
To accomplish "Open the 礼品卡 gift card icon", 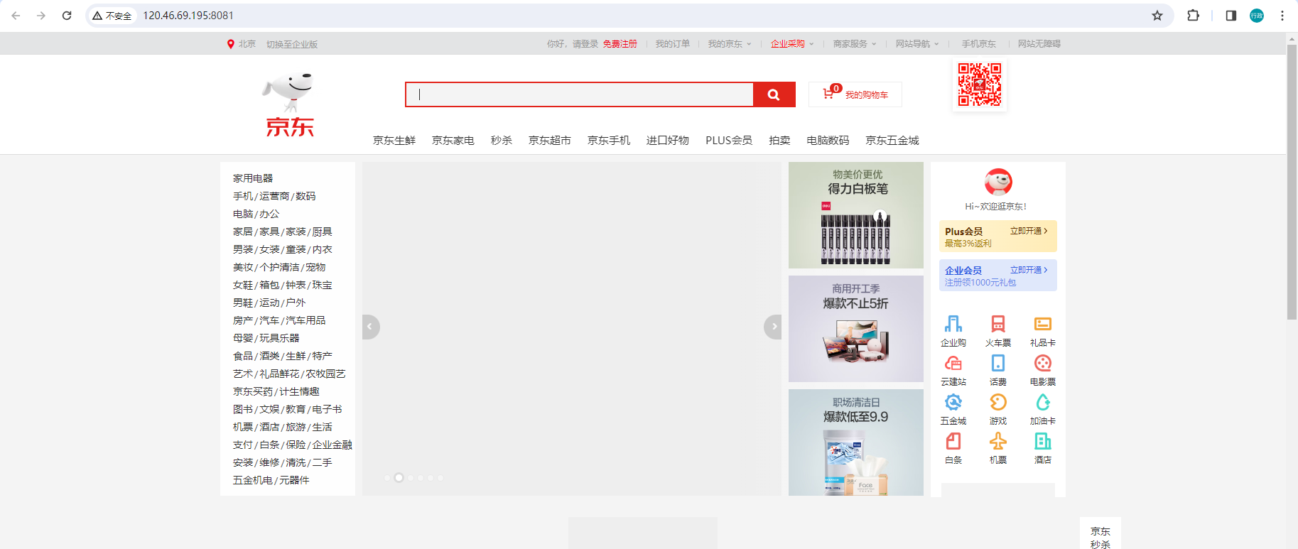I will 1043,324.
